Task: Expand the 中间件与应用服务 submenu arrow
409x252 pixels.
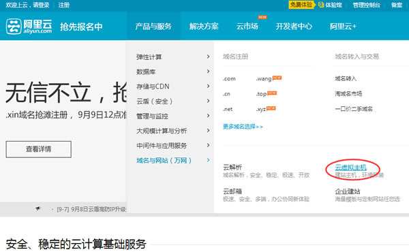Action: click(x=208, y=145)
